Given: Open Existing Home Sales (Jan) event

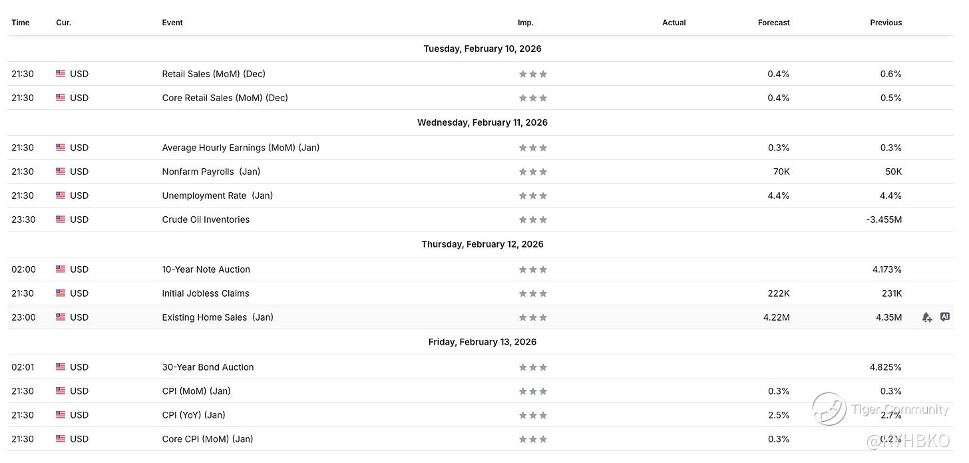Looking at the screenshot, I should (218, 317).
